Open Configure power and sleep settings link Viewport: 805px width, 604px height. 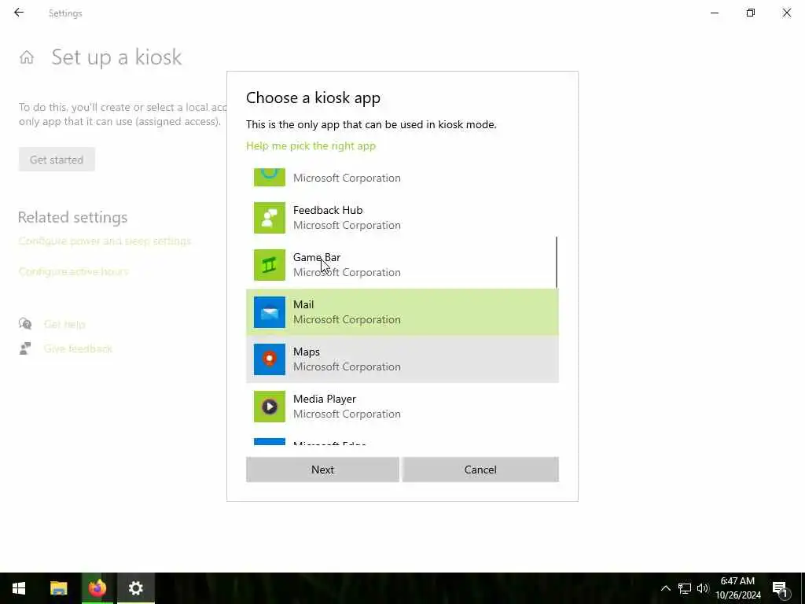105,241
